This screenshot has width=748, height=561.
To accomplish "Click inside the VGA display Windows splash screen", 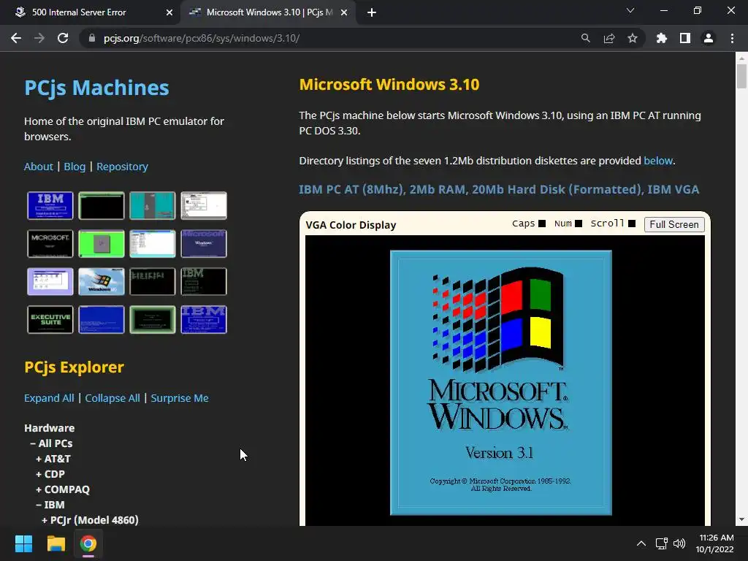I will [x=501, y=383].
